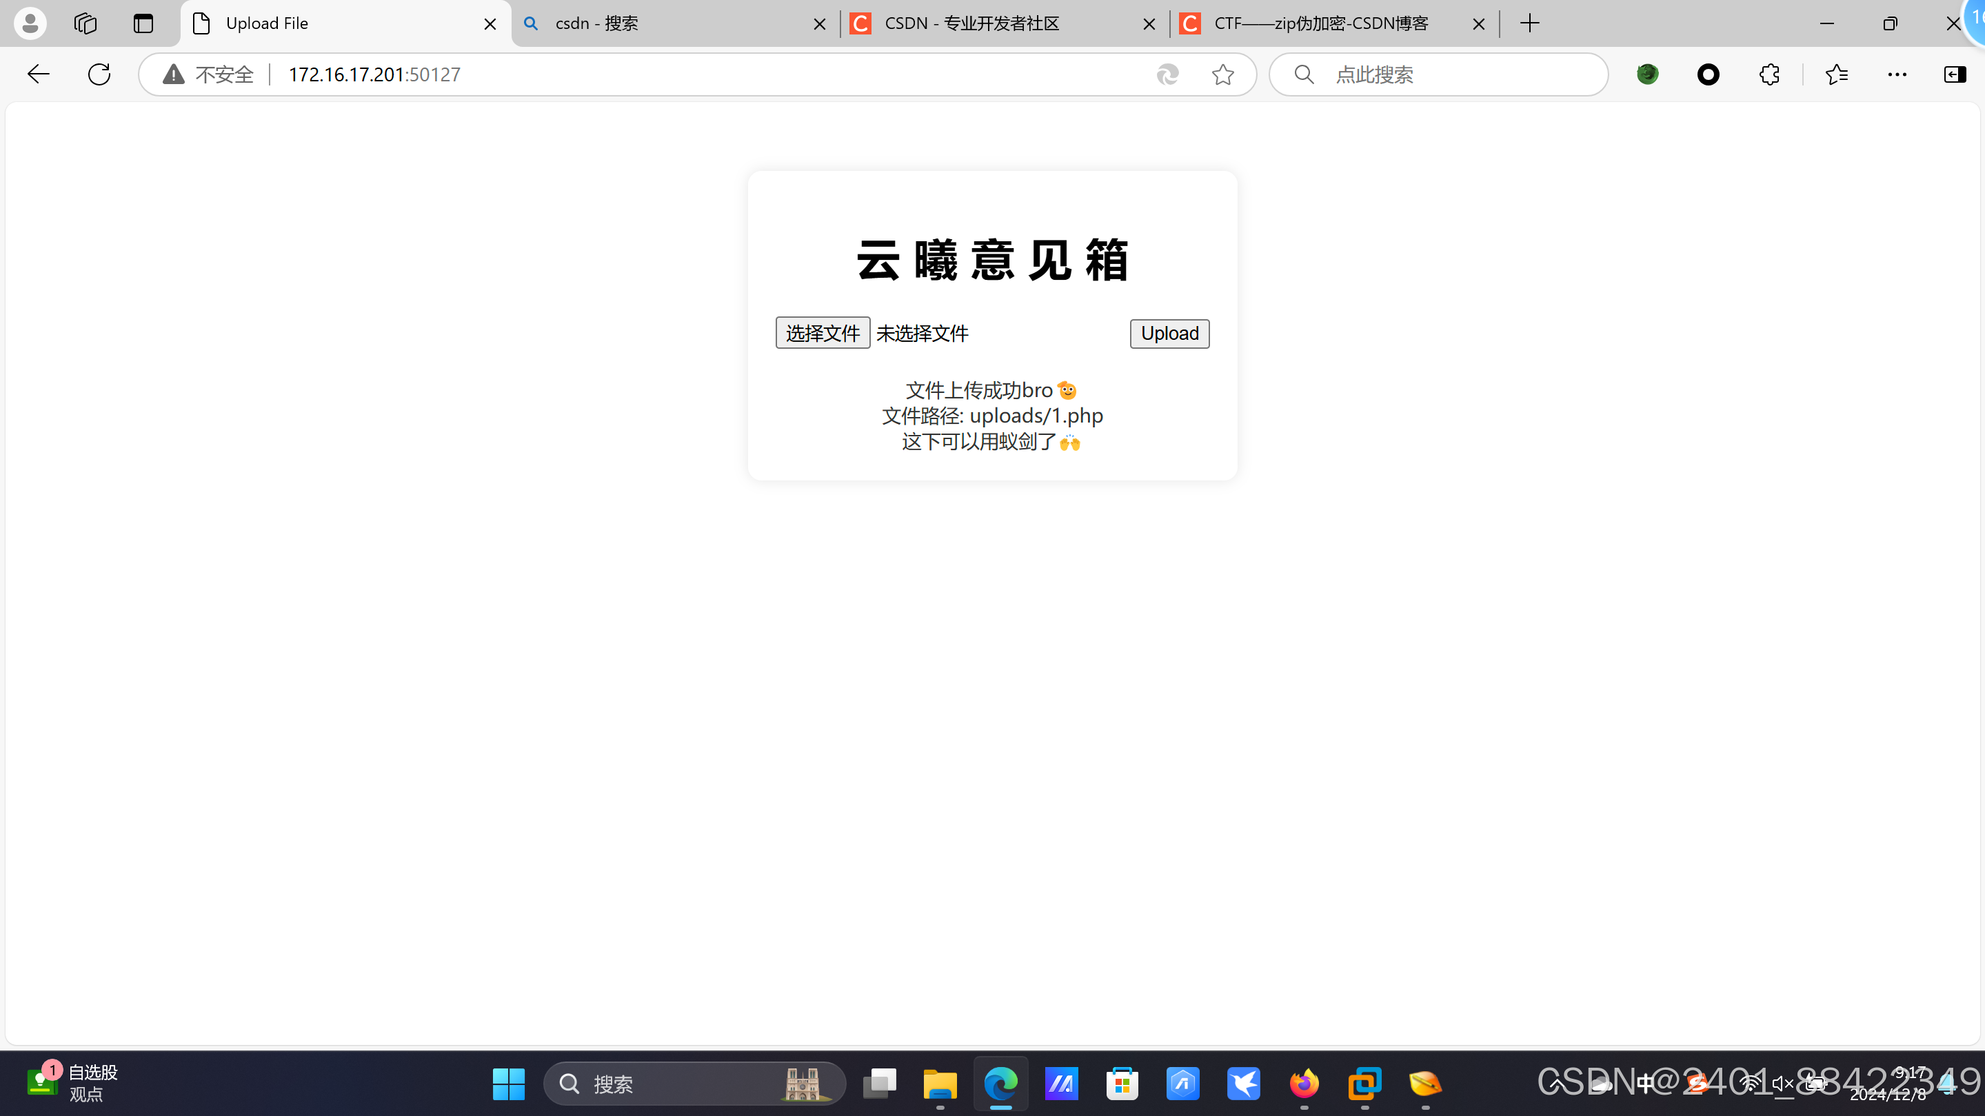
Task: Open the workspaces icon
Action: [85, 23]
